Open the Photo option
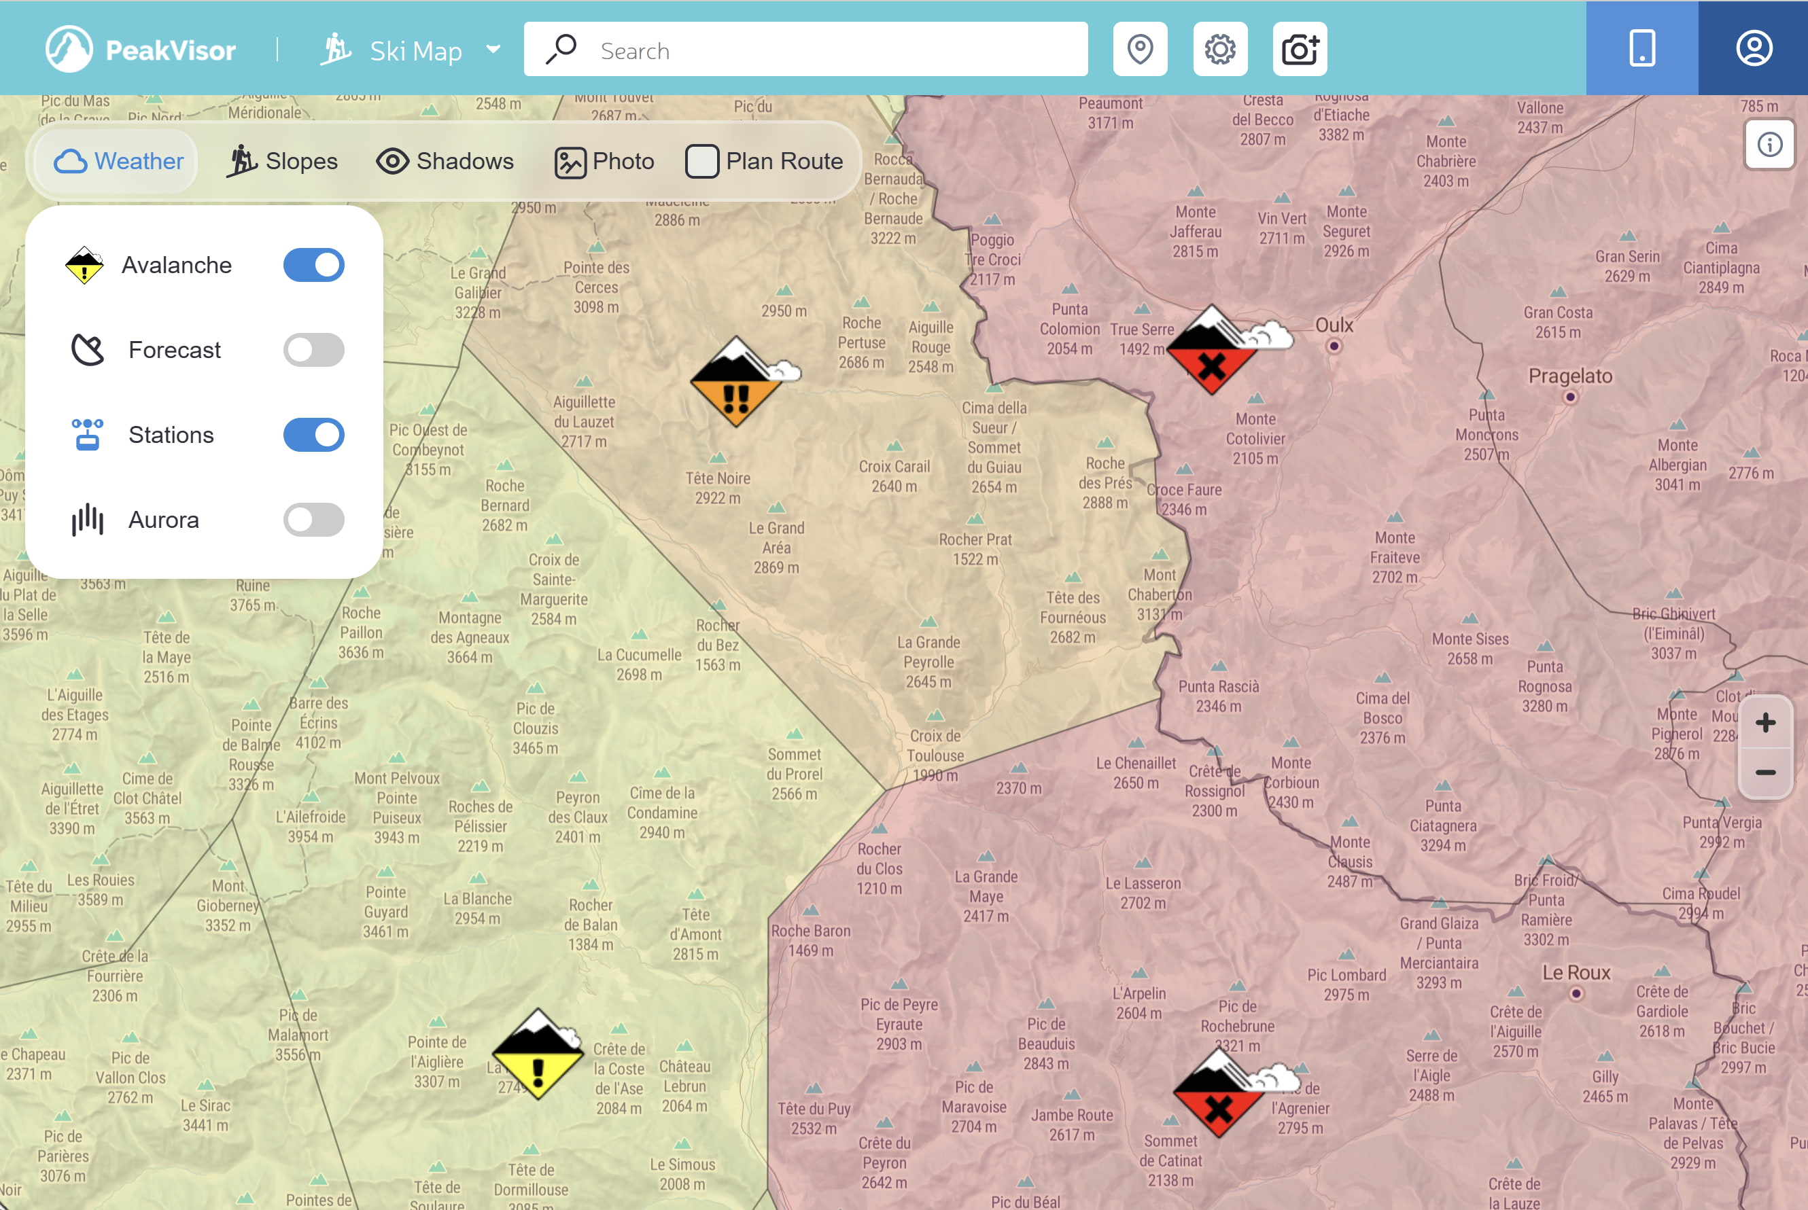This screenshot has height=1210, width=1808. 604,161
